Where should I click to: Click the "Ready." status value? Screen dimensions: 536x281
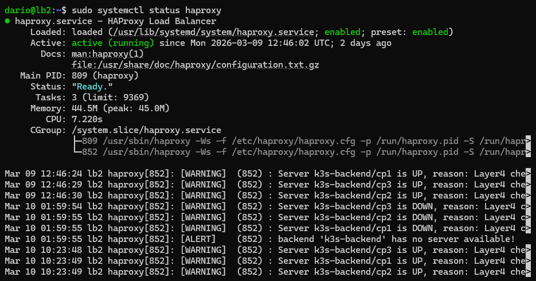(92, 87)
